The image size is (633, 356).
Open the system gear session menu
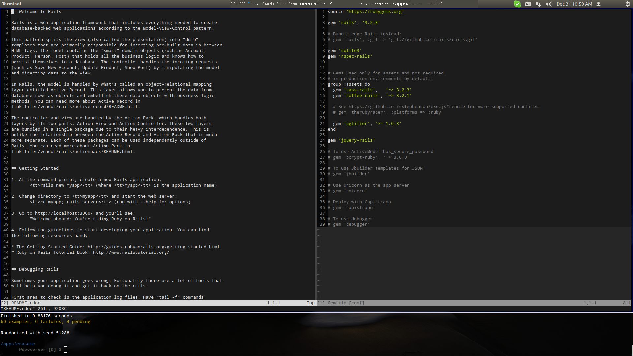point(628,4)
